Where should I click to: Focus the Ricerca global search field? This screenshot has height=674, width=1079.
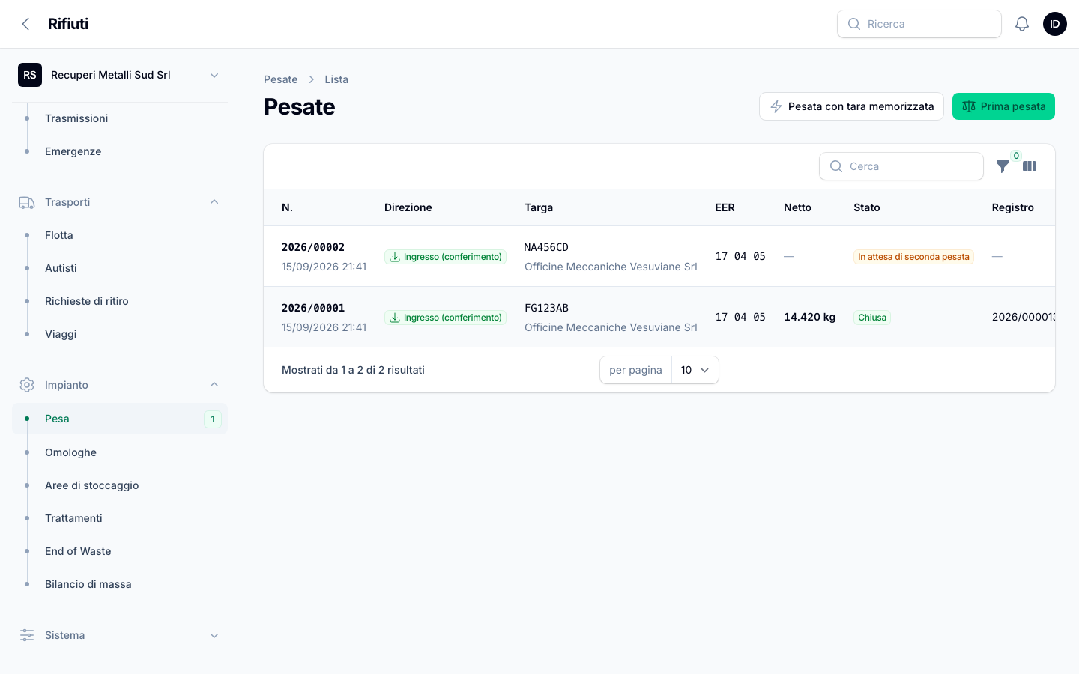919,24
